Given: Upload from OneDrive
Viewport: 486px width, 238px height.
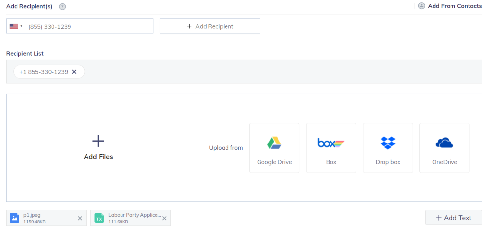Looking at the screenshot, I should [444, 148].
